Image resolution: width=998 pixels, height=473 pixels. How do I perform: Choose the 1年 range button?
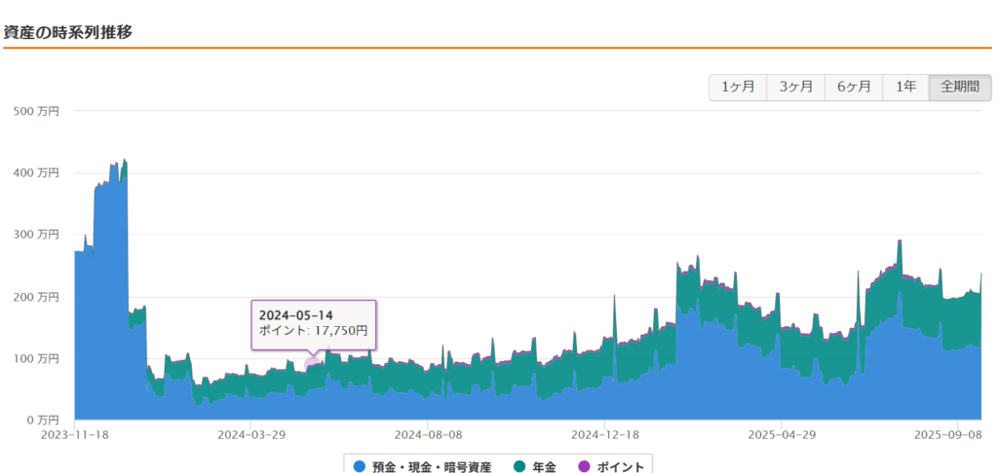(x=905, y=87)
